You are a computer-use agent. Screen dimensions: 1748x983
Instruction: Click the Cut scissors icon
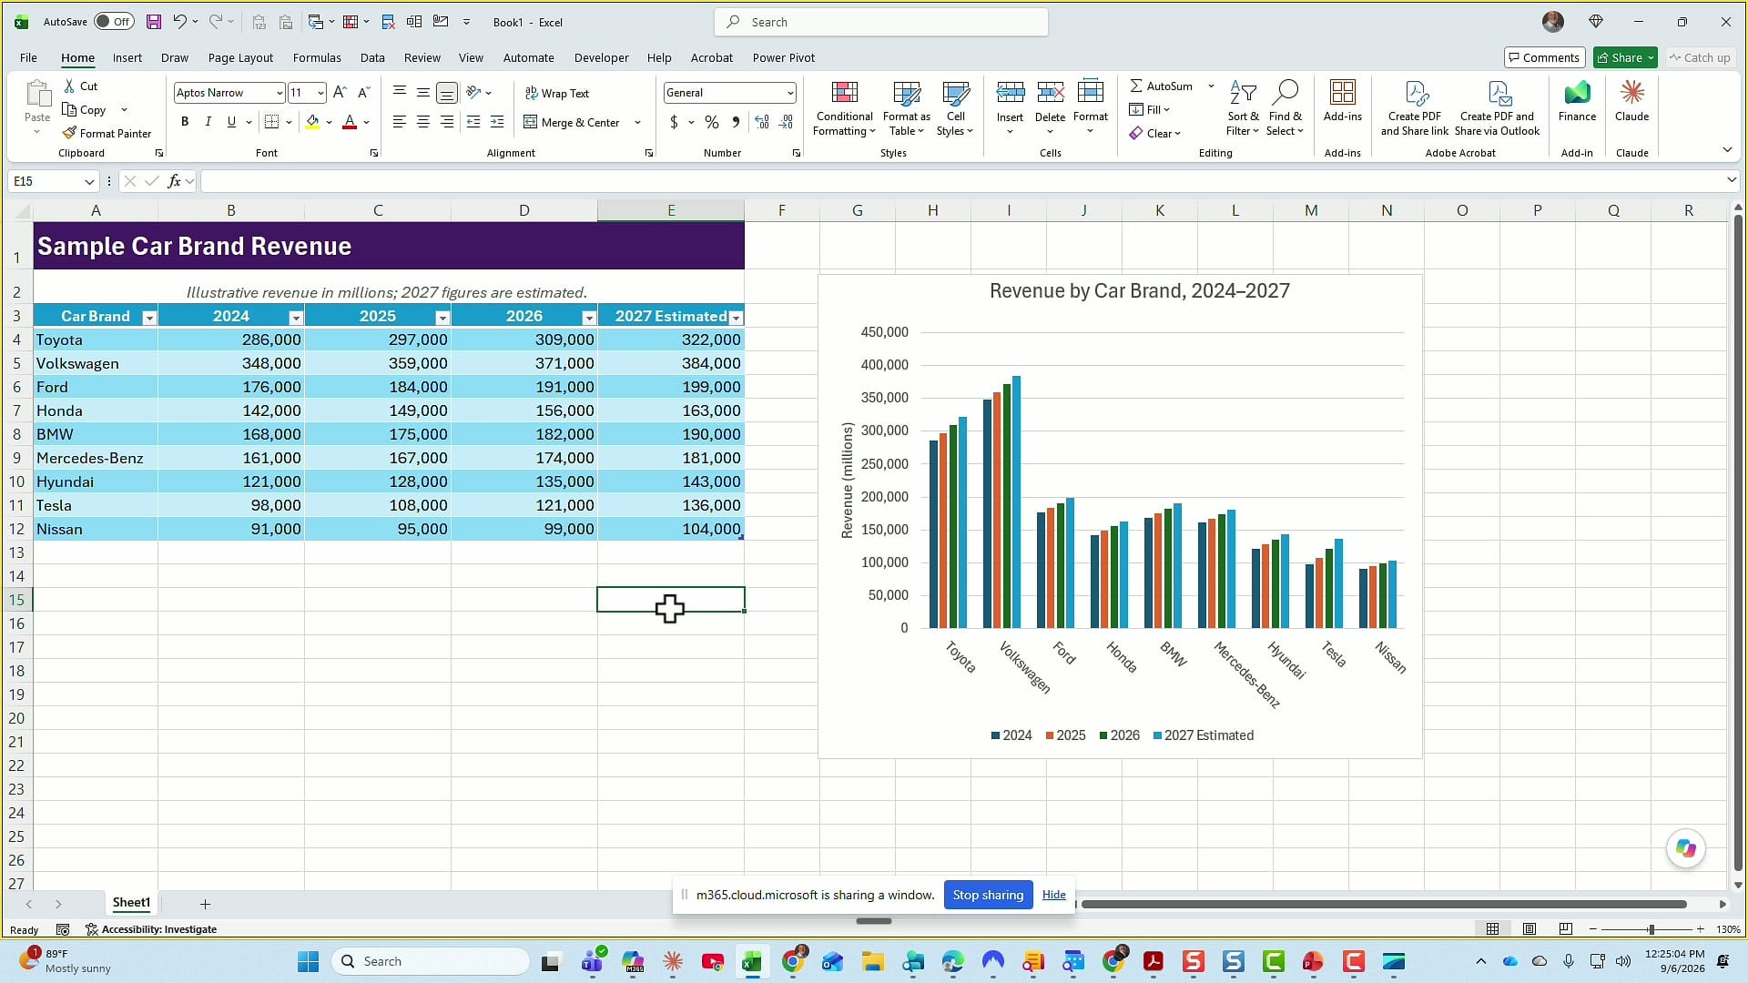(x=69, y=86)
